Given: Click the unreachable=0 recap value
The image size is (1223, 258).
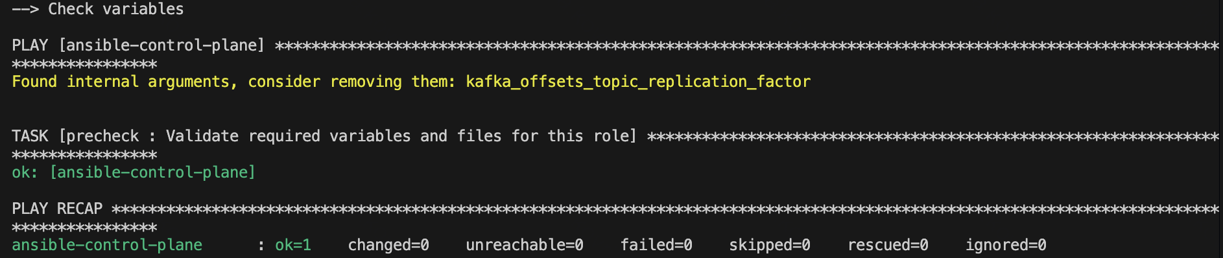Looking at the screenshot, I should pyautogui.click(x=525, y=245).
